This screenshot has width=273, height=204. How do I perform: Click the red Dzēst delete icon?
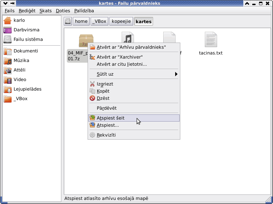click(x=92, y=98)
